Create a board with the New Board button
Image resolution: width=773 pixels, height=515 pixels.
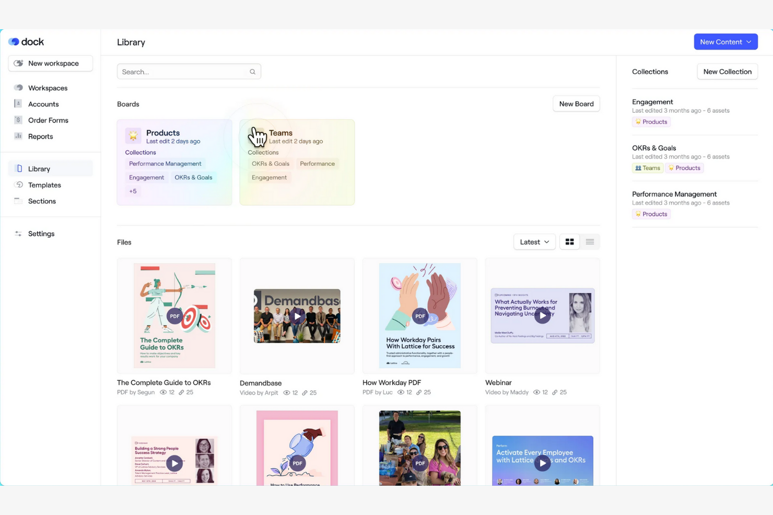pyautogui.click(x=576, y=104)
